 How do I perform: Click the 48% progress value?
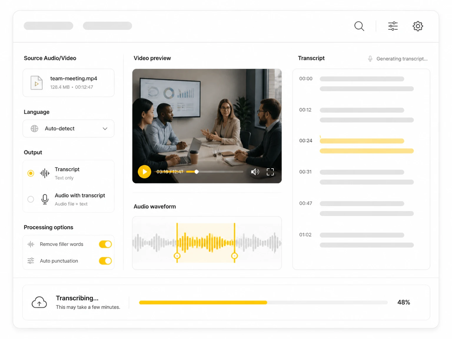404,303
